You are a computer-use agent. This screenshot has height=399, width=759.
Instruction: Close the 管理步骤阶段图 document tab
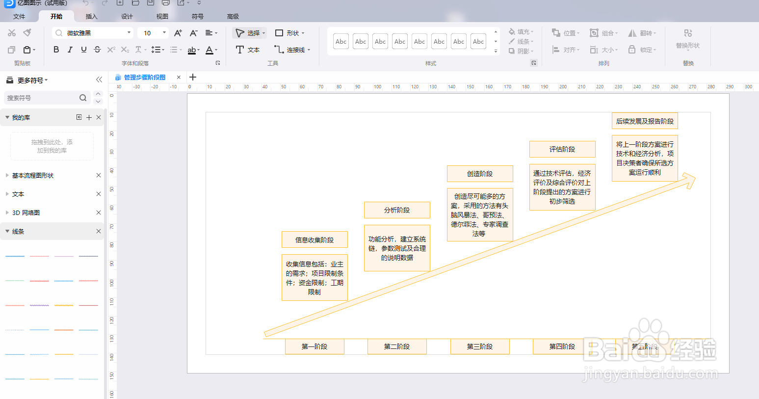pyautogui.click(x=179, y=77)
